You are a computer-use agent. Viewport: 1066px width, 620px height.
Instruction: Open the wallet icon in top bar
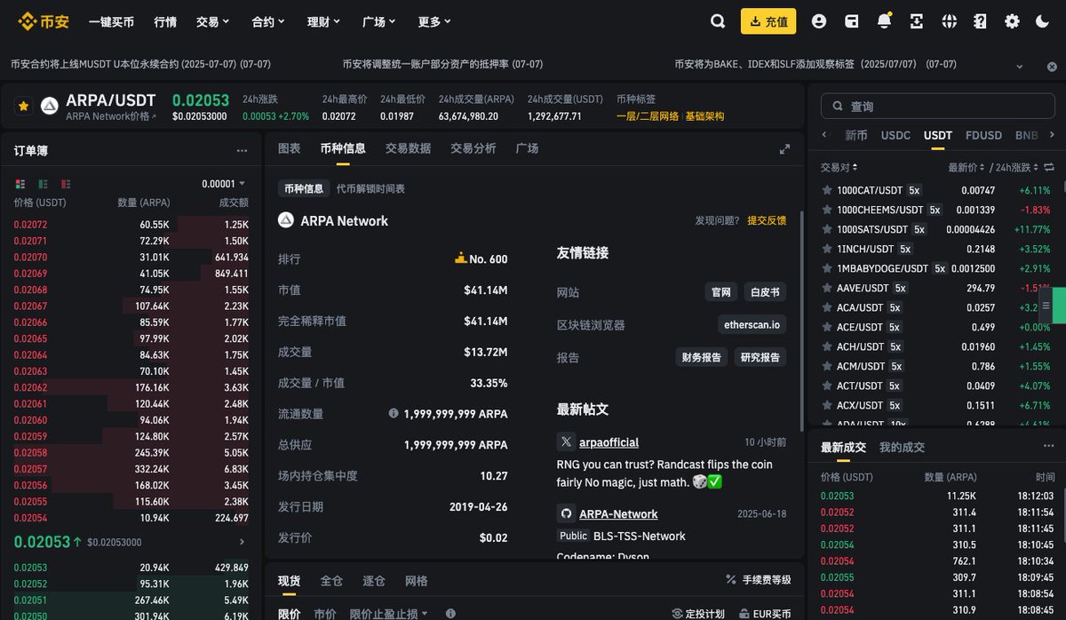(851, 21)
